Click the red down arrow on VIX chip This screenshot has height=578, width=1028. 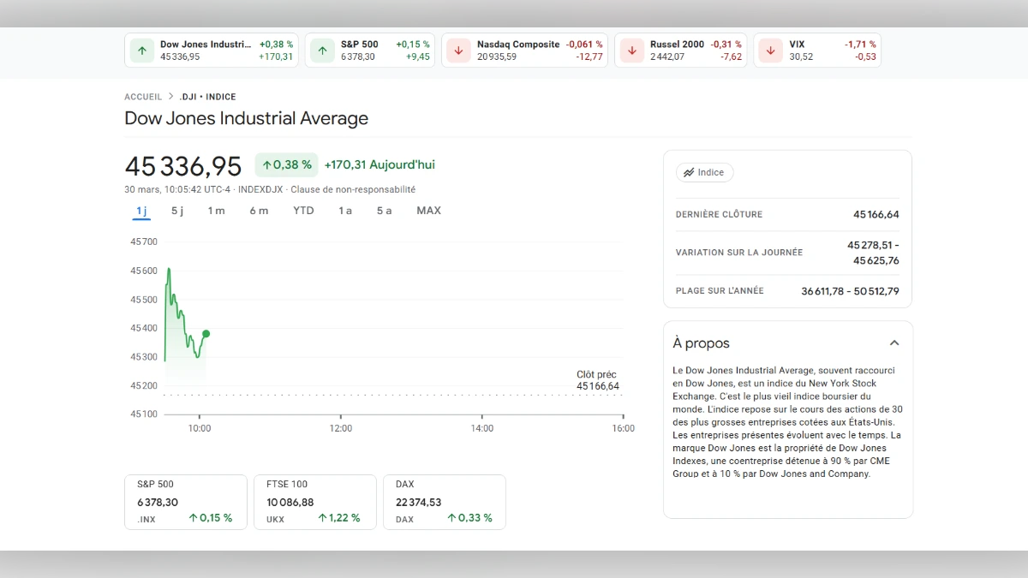click(769, 50)
